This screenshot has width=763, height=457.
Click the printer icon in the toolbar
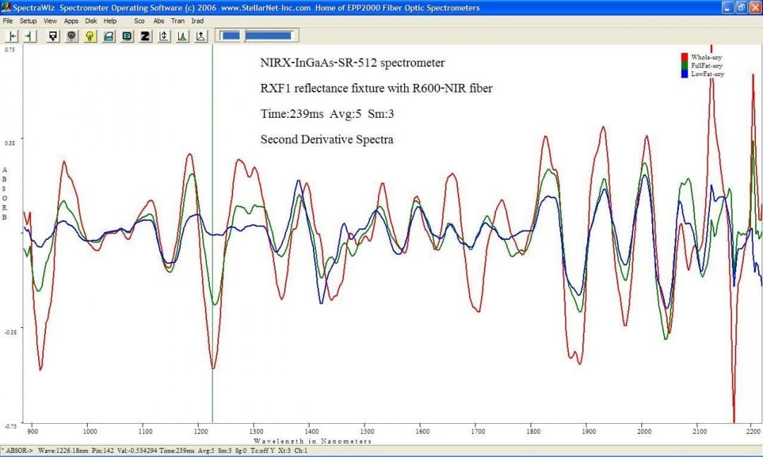(x=109, y=35)
